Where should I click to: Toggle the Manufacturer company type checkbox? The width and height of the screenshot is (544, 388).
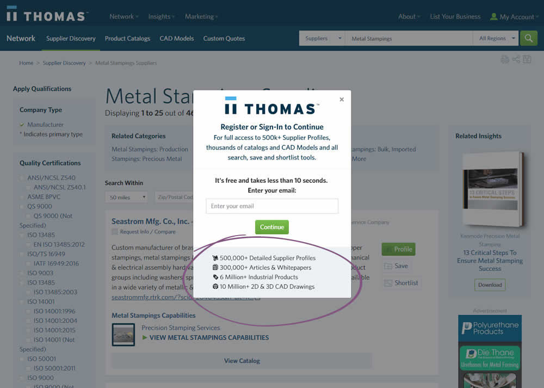point(22,125)
